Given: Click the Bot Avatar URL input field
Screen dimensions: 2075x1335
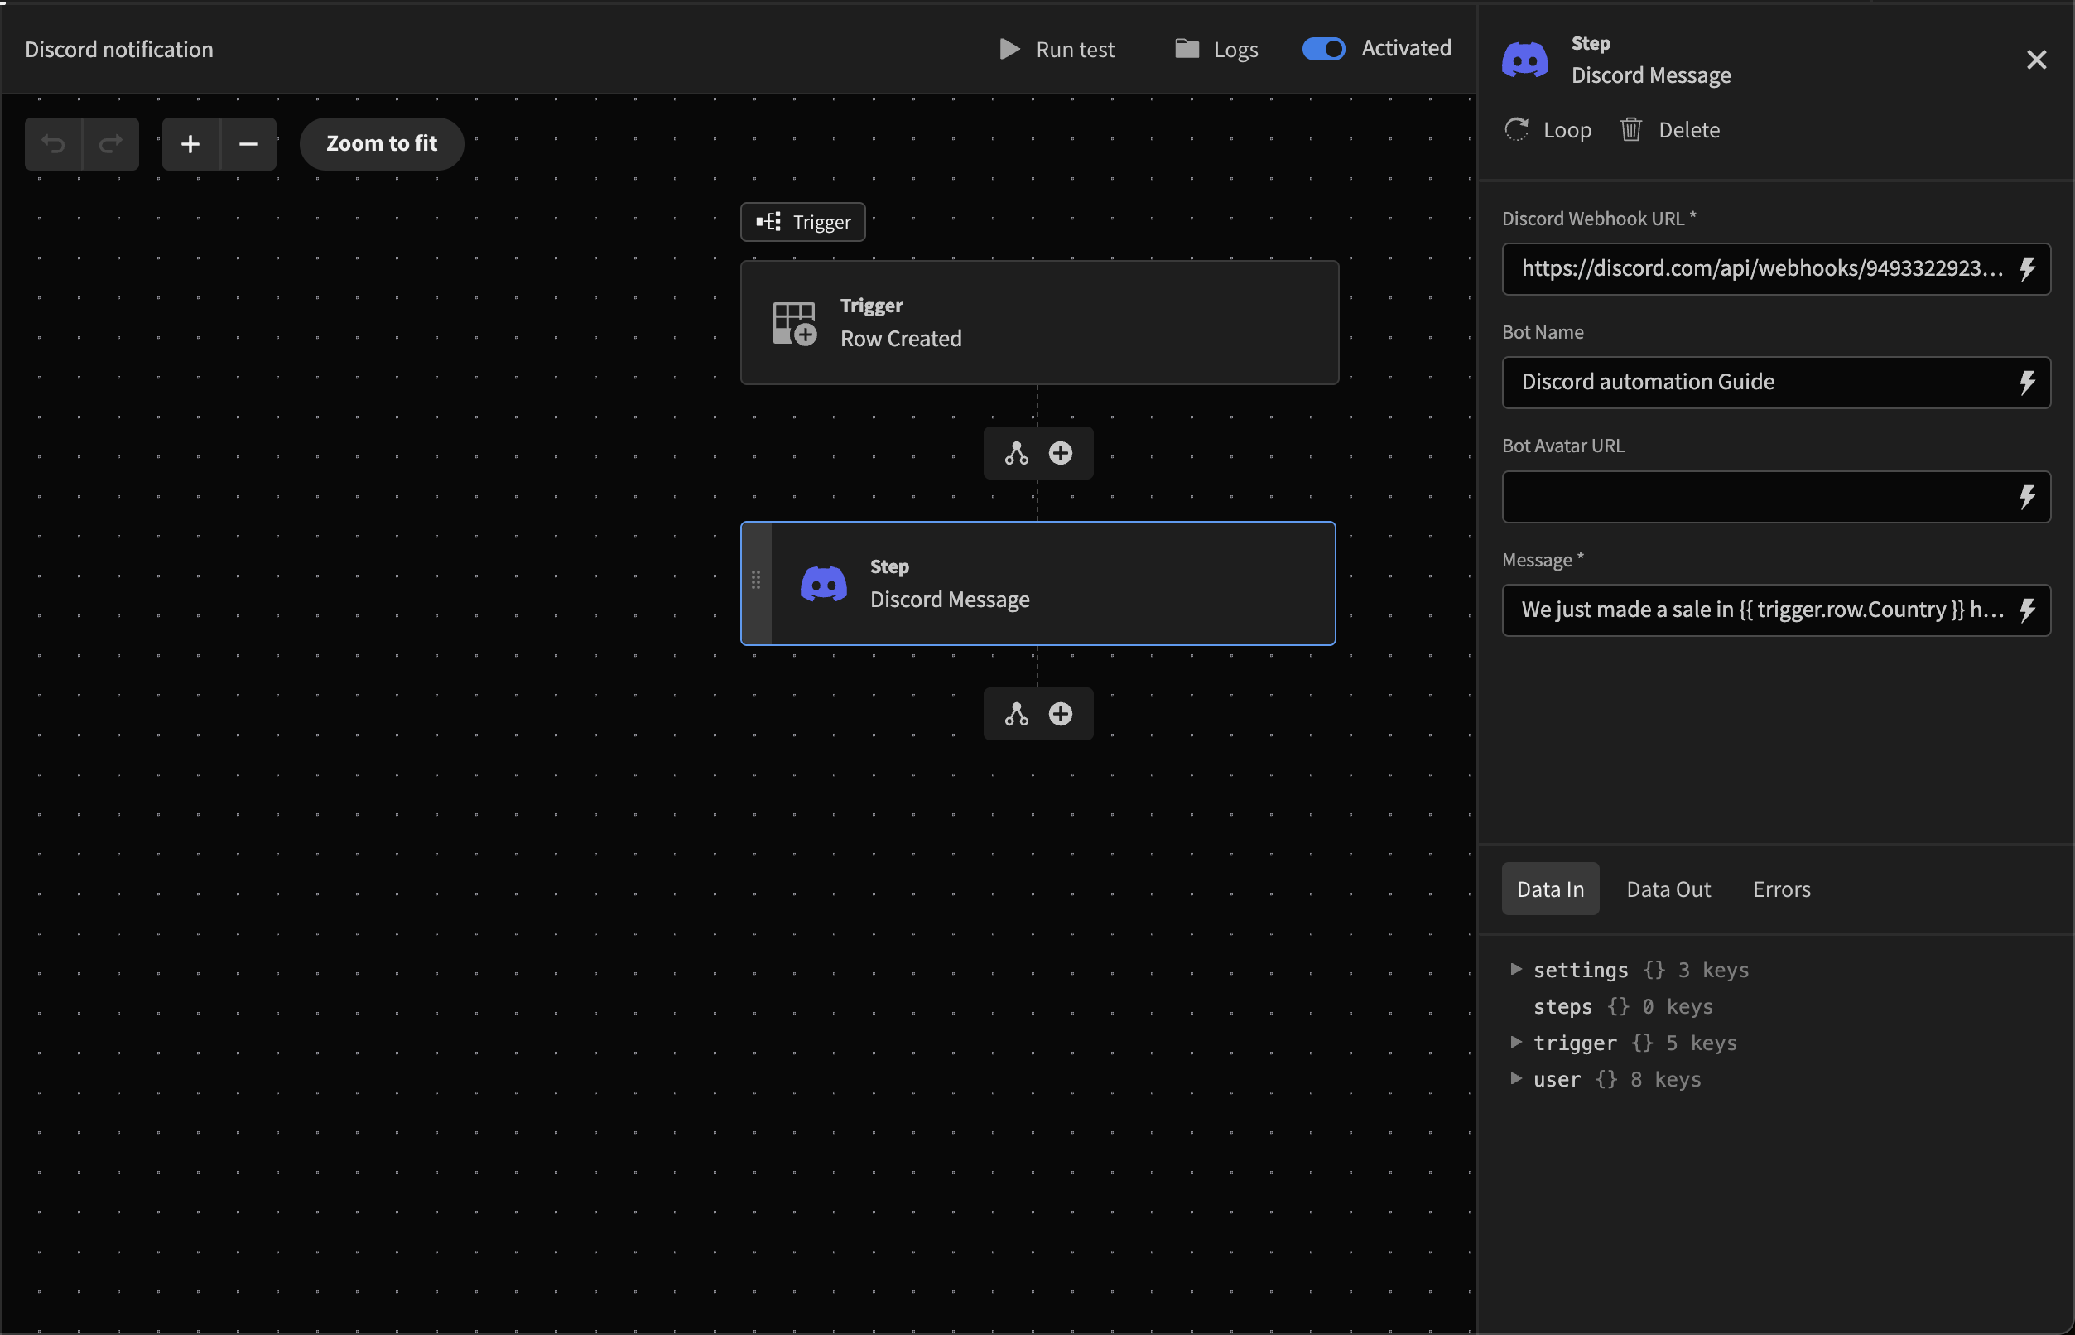Looking at the screenshot, I should (x=1758, y=497).
